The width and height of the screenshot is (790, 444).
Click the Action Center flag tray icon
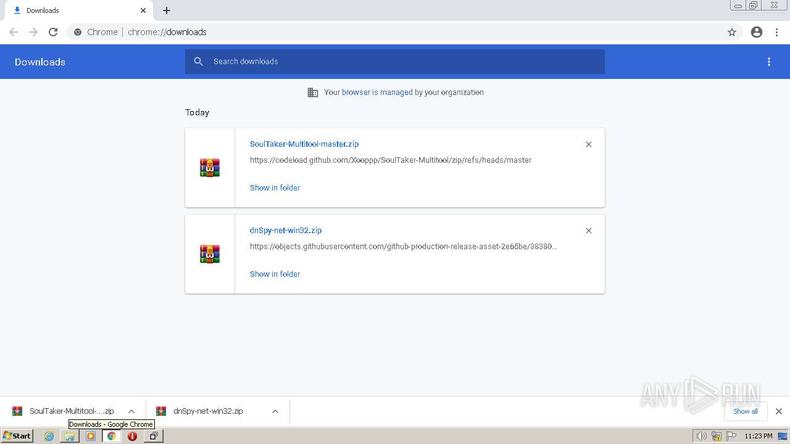tap(731, 436)
